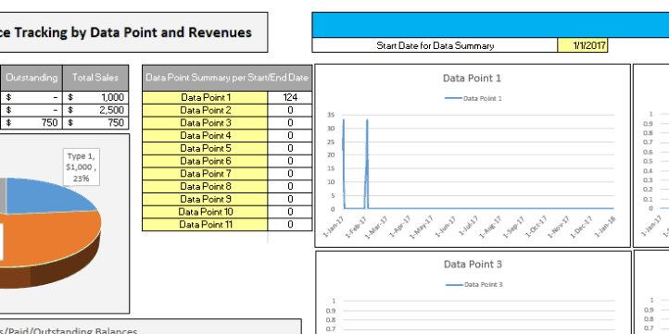Viewport: 669px width, 334px height.
Task: Click the Start Date for Data Summary label
Action: point(435,45)
